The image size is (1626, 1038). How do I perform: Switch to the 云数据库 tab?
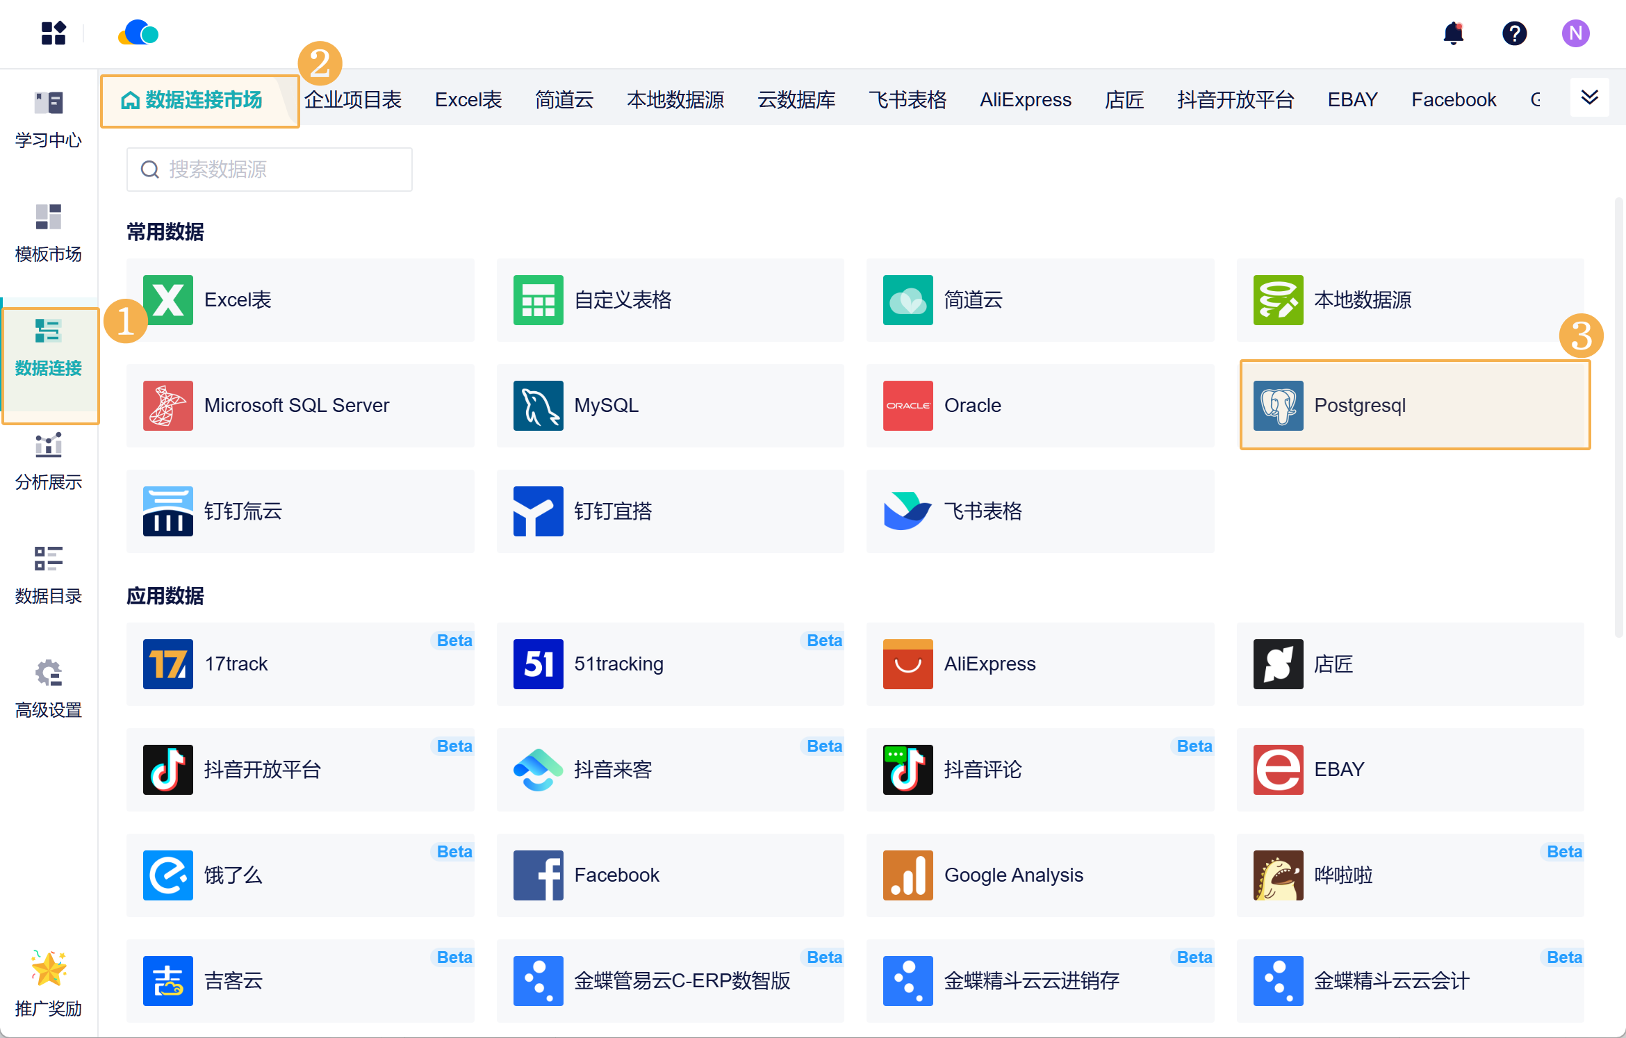pyautogui.click(x=796, y=100)
